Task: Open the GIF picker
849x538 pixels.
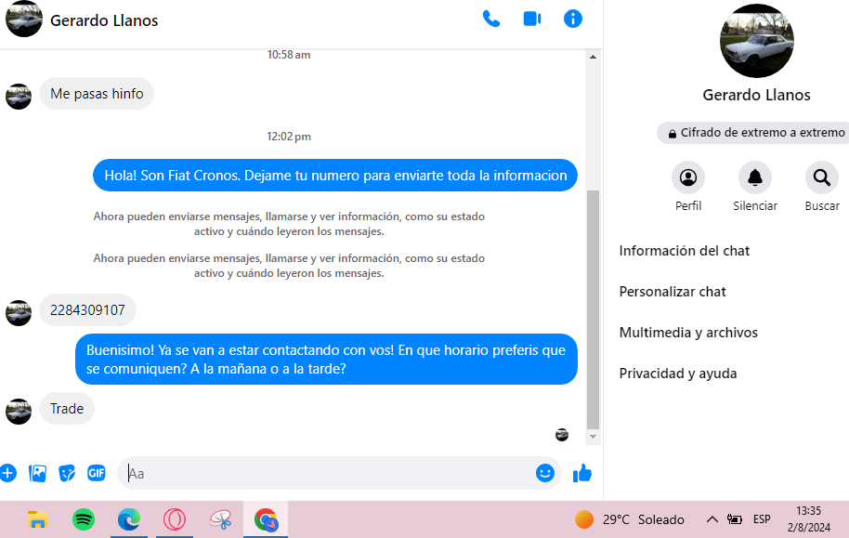Action: 97,473
